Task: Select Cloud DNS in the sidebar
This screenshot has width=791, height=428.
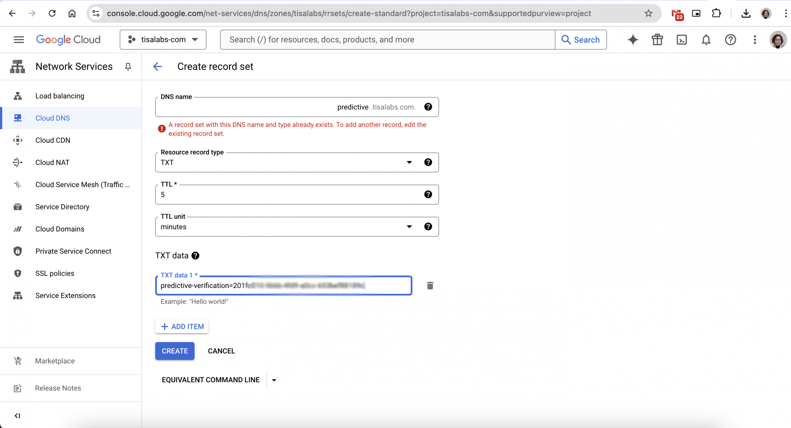Action: pyautogui.click(x=71, y=118)
